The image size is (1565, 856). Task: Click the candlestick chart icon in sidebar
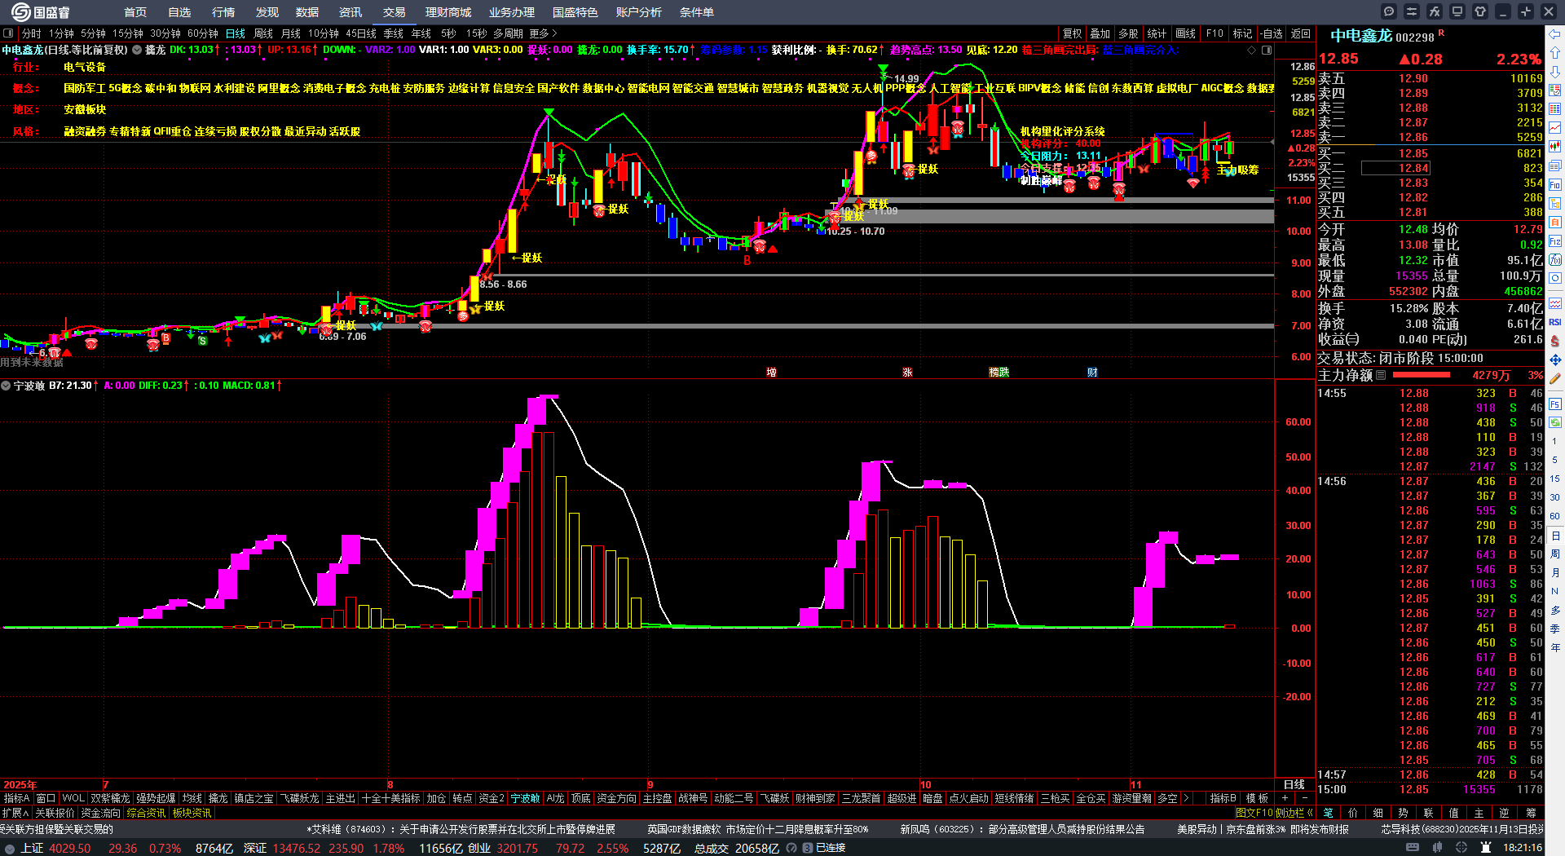[x=1555, y=146]
